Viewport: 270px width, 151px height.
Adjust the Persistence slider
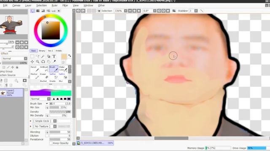[x=60, y=140]
